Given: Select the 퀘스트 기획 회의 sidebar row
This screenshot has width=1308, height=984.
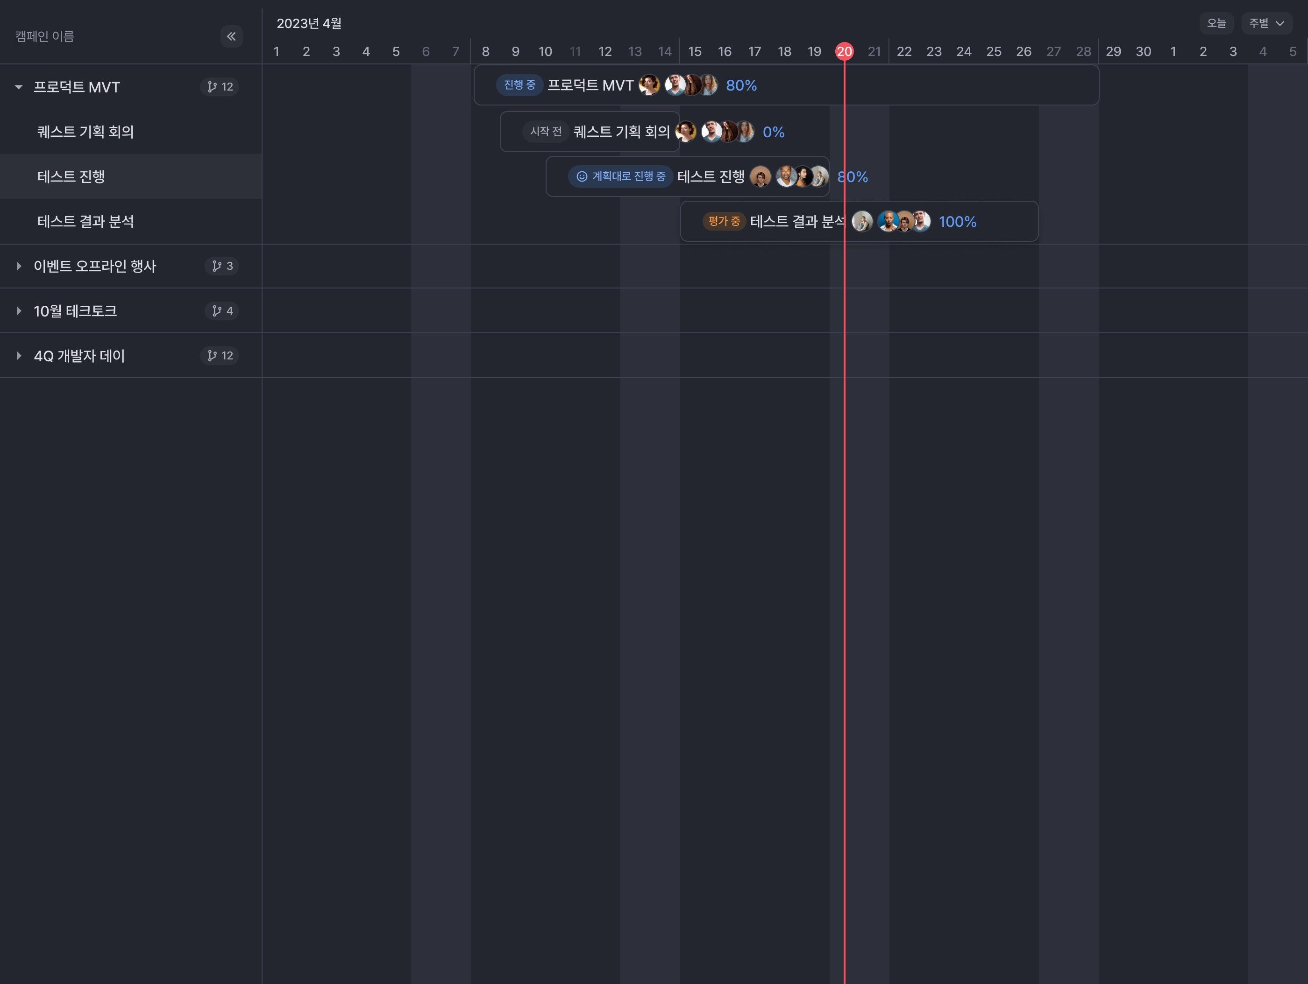Looking at the screenshot, I should coord(131,132).
